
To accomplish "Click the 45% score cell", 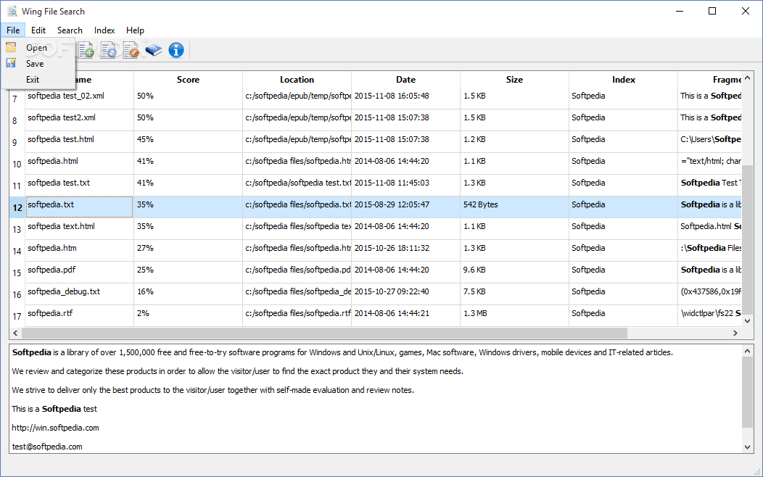I will [188, 141].
